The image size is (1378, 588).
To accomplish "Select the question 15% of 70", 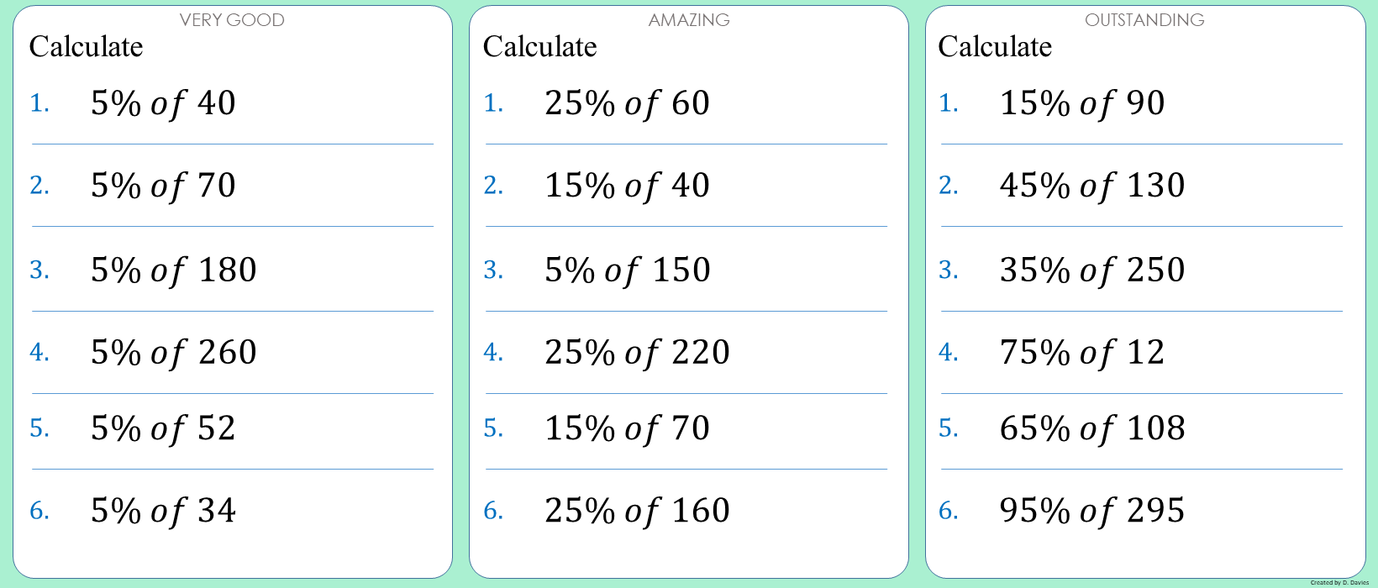I will [x=627, y=428].
